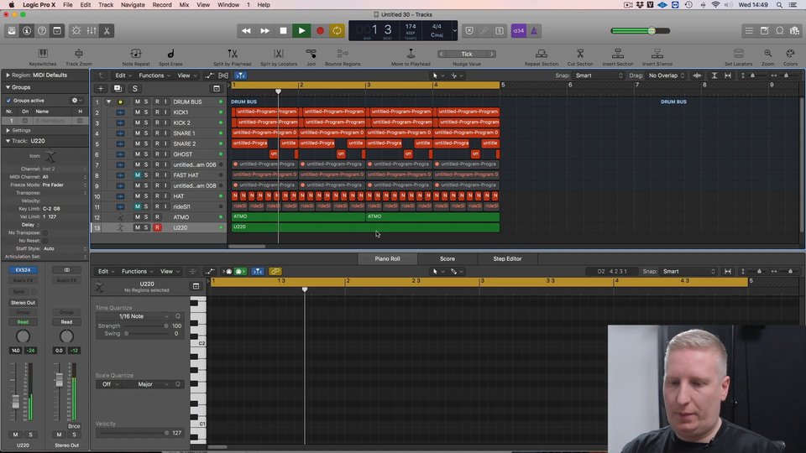Select the Piano Roll tab
806x453 pixels.
387,259
